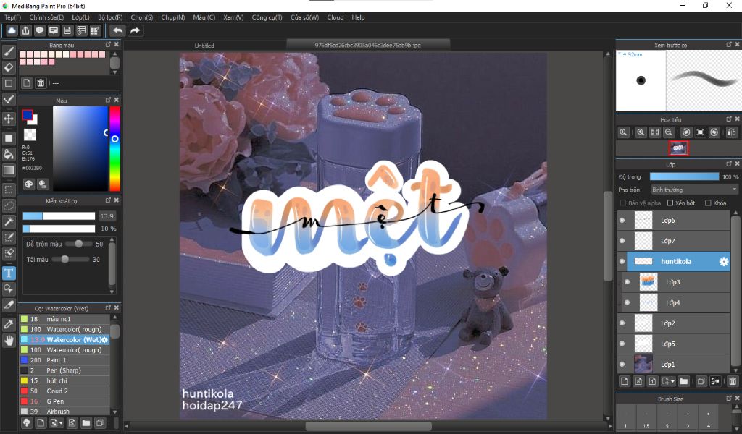This screenshot has height=434, width=742.
Task: Toggle visibility of Lớp2 layer
Action: tap(622, 323)
